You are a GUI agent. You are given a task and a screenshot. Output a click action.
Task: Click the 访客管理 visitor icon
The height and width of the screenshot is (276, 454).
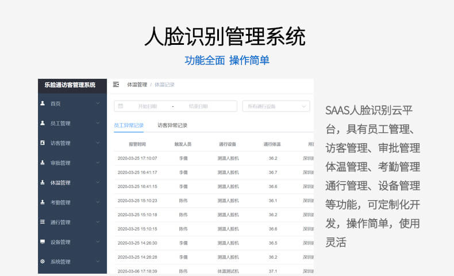click(43, 143)
